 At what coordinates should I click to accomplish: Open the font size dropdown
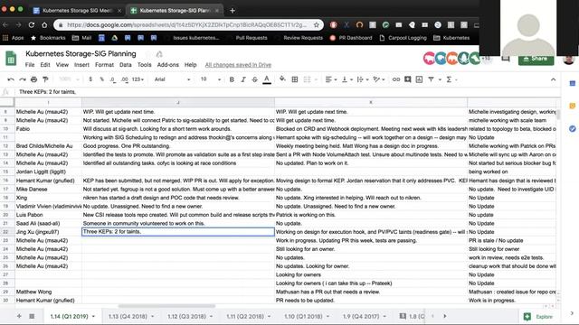pos(211,79)
